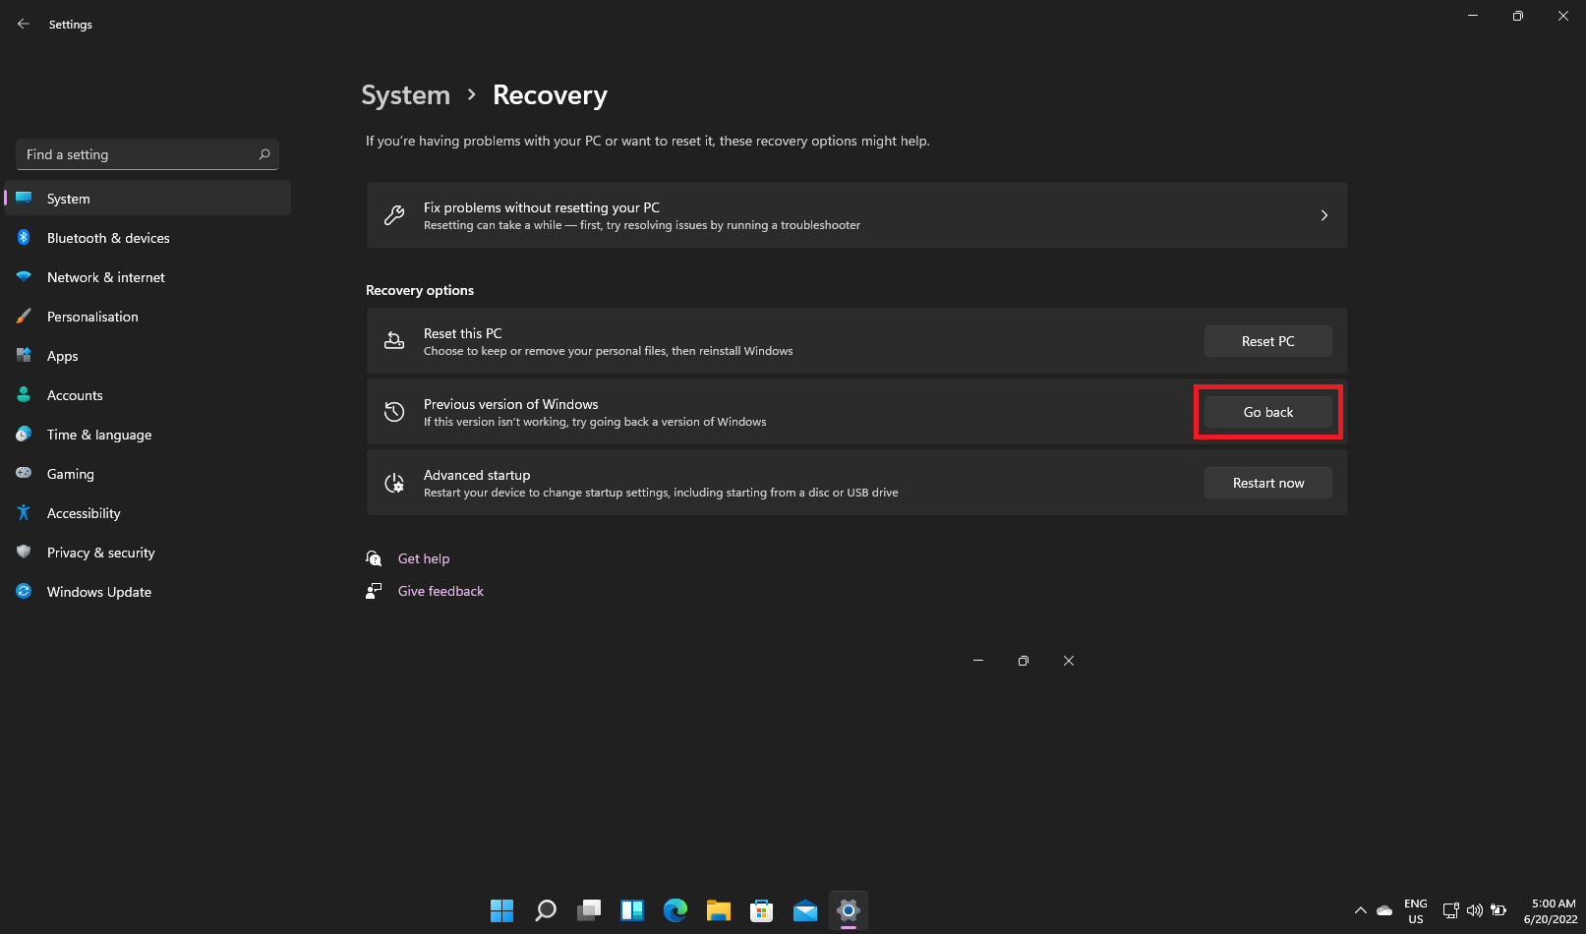Click the Time & language globe icon

(24, 434)
